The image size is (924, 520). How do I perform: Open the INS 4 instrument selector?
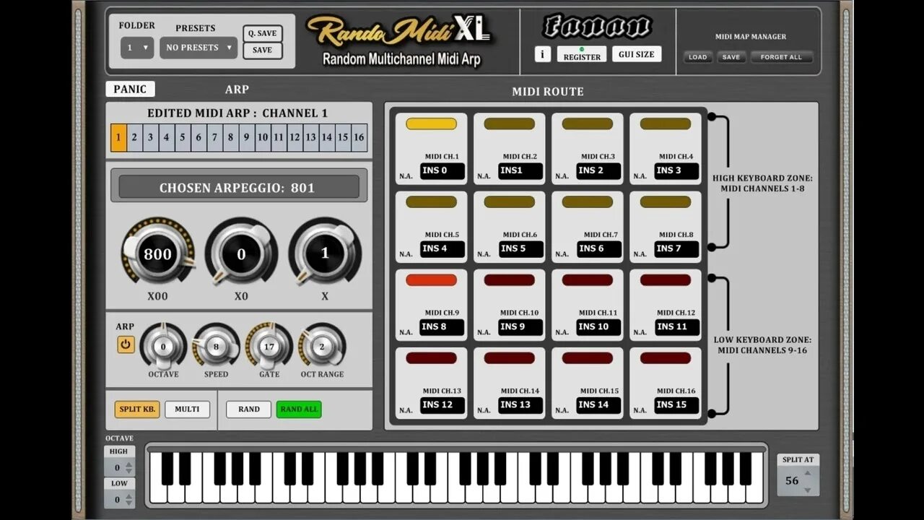pos(443,249)
